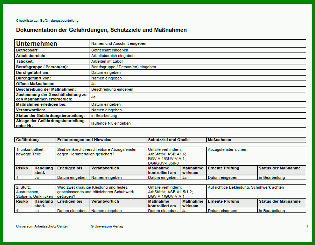Click the '© Universum Verlag' footer text
This screenshot has width=315, height=245.
(x=107, y=226)
